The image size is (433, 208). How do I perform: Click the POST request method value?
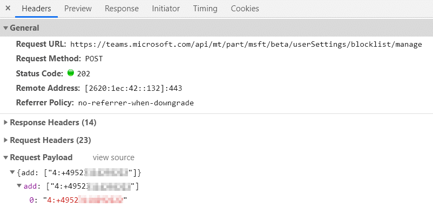tap(94, 59)
